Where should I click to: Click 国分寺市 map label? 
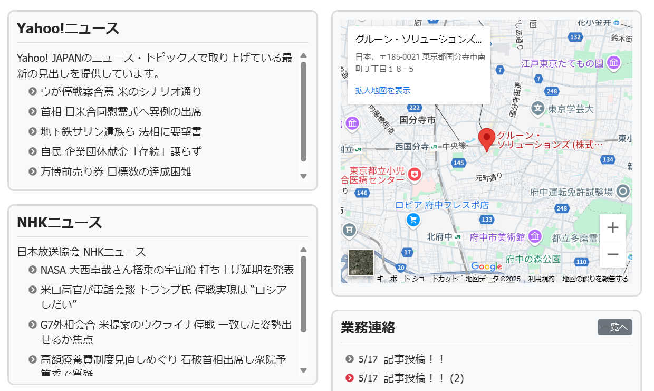(417, 120)
